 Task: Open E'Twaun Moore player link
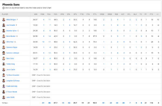[12, 92]
